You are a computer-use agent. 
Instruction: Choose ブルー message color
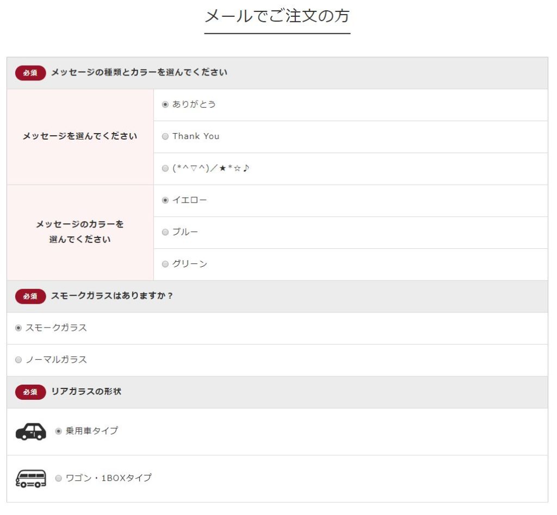click(165, 233)
